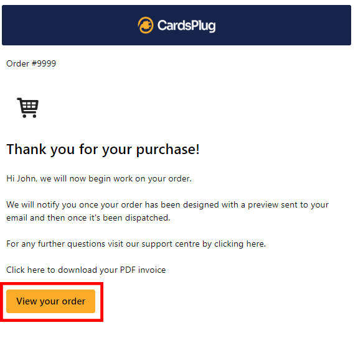Click the number '#9999' in the order line

44,63
